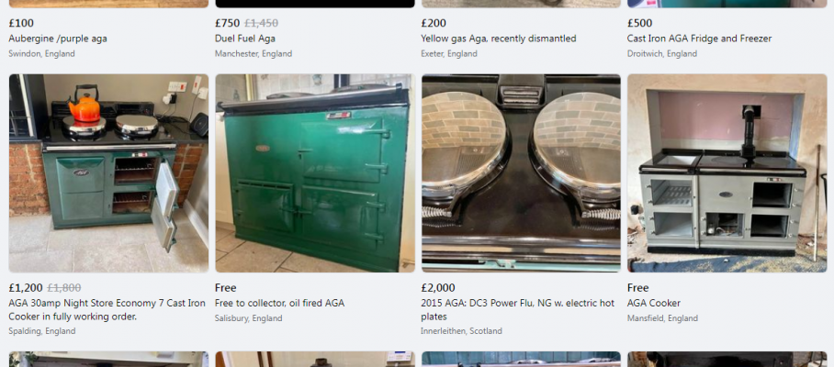Open 2015 AGA: DC3 Power Flu listing title

[x=517, y=309]
